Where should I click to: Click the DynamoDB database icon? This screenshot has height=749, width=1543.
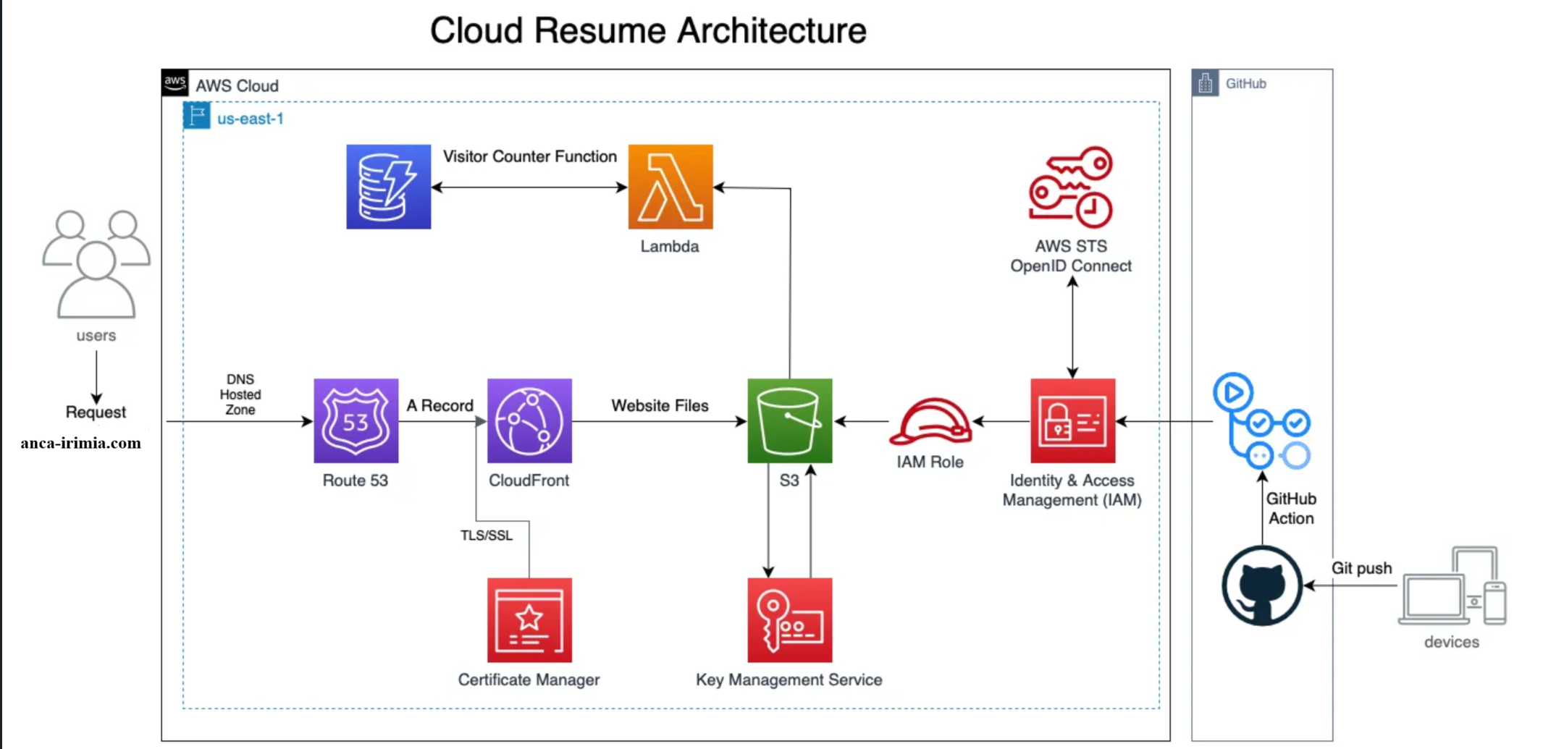point(389,187)
